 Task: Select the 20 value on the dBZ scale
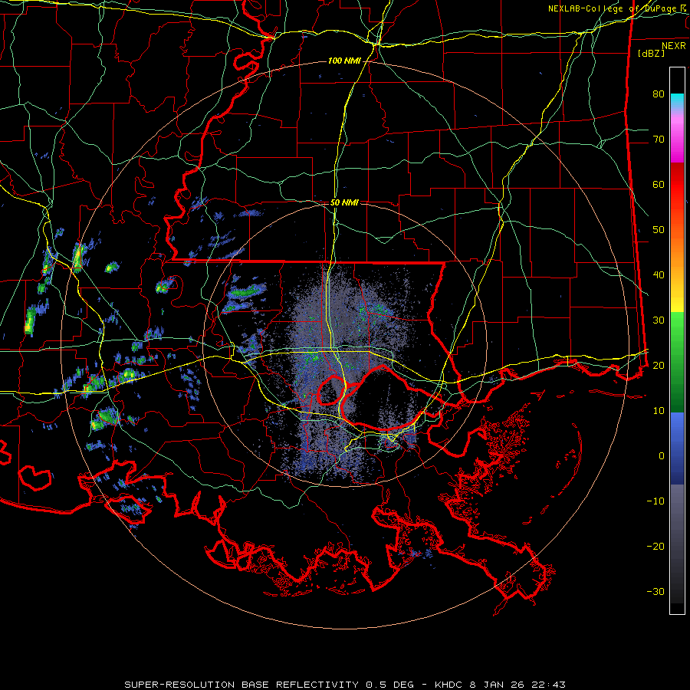[x=659, y=366]
